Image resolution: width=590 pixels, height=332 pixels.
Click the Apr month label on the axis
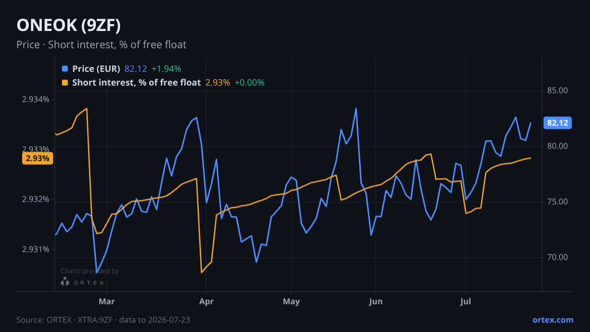(206, 301)
